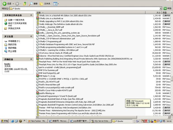The height and width of the screenshot is (130, 173).
Task: Open 网上邻居 in Other Places
Action: click(12, 51)
